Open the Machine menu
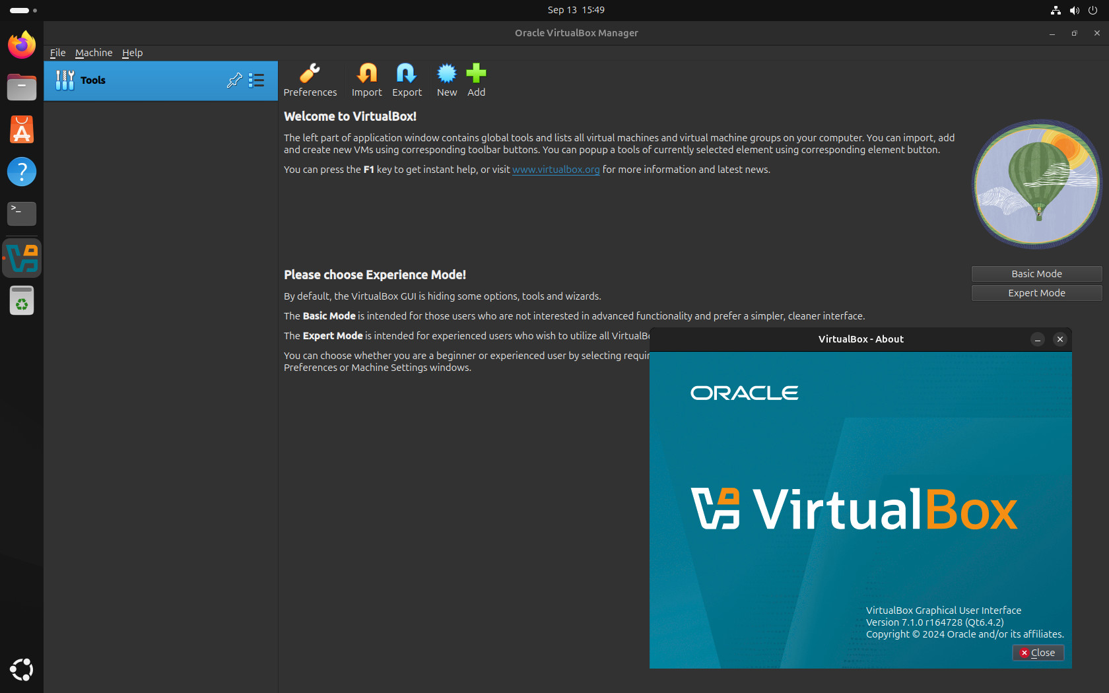The width and height of the screenshot is (1109, 693). pyautogui.click(x=94, y=53)
